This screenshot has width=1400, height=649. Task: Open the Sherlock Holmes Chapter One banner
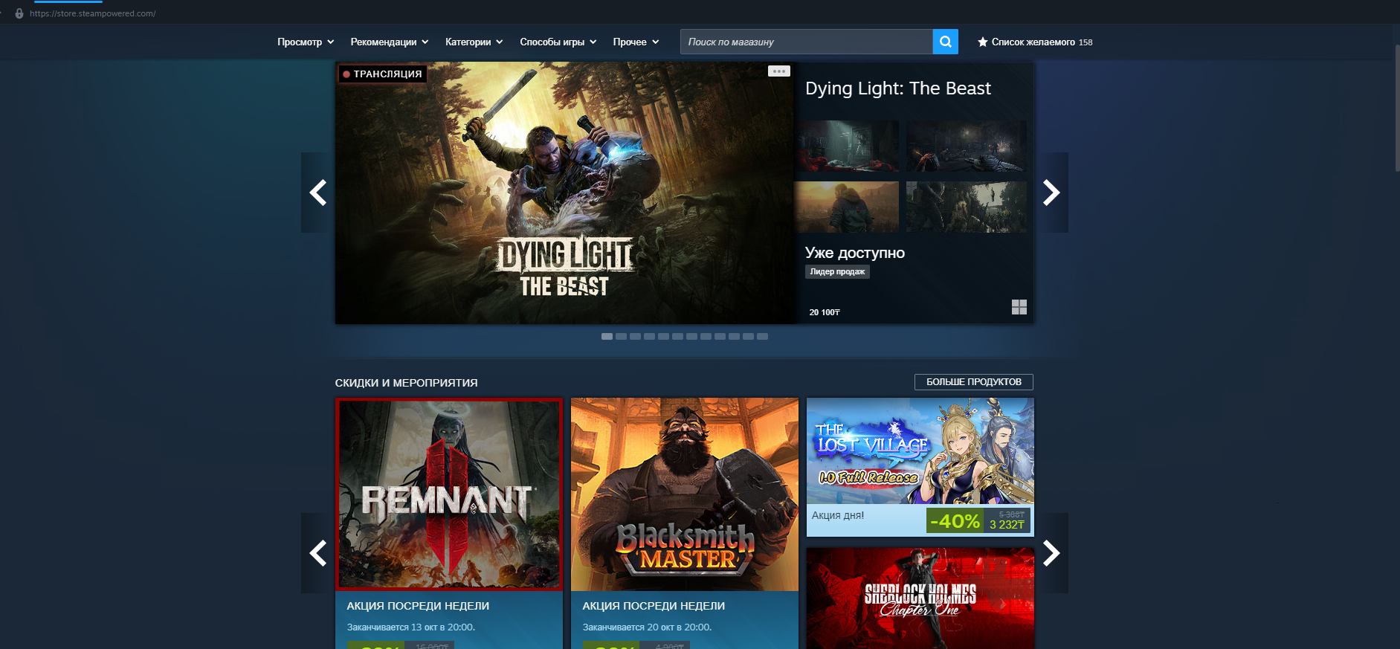pyautogui.click(x=920, y=598)
